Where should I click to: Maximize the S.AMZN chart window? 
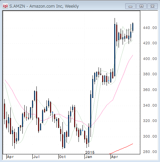click(x=141, y=6)
